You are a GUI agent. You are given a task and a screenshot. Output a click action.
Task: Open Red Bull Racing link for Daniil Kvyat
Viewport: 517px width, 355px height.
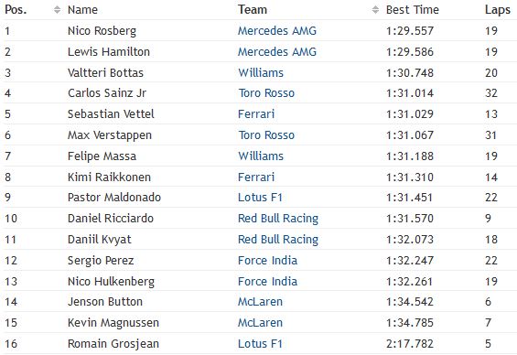click(x=278, y=240)
